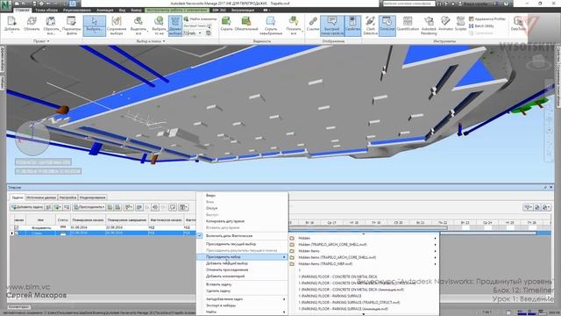Expand the Выбор и поиск panel dropdown
Image resolution: width=561 pixels, height=316 pixels.
[151, 41]
